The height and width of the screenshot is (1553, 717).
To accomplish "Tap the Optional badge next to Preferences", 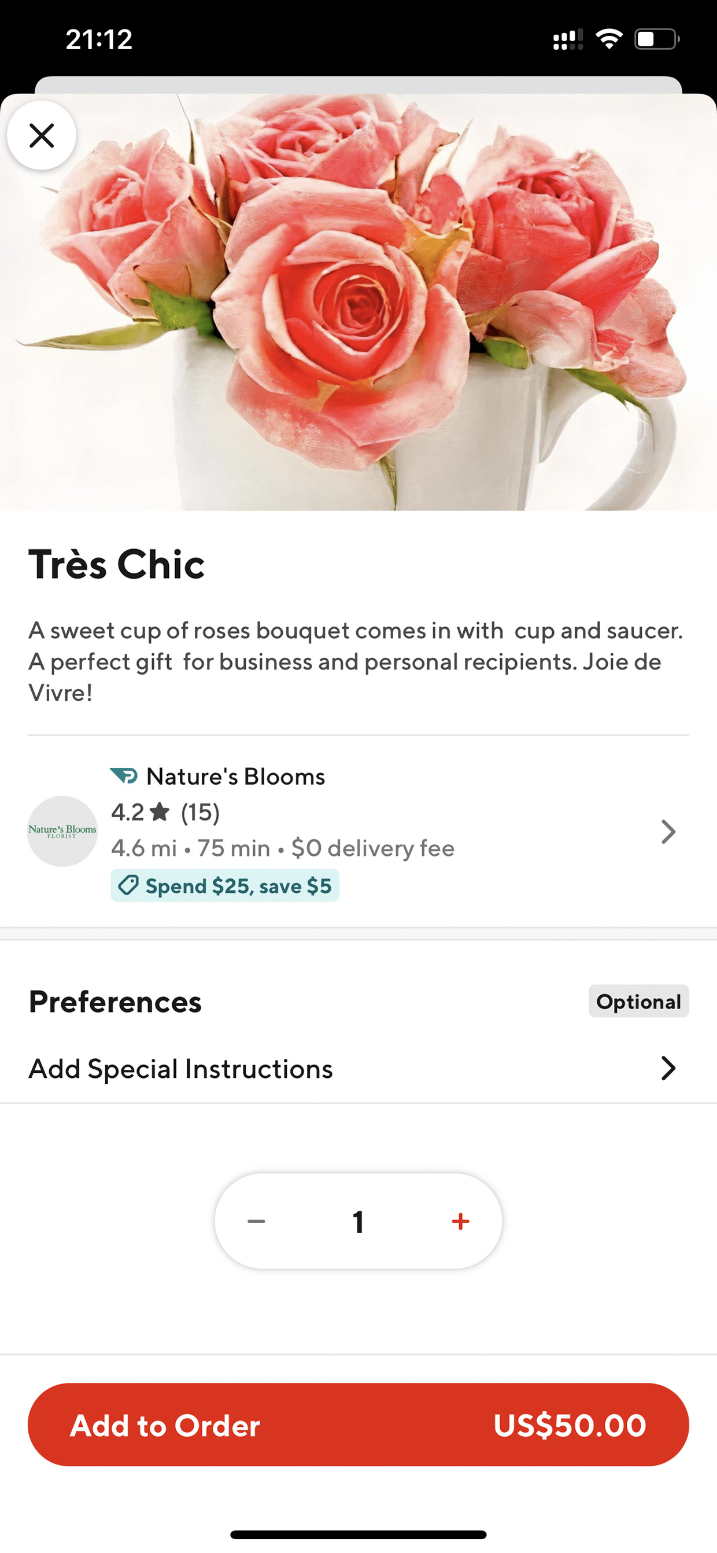I will (638, 1002).
